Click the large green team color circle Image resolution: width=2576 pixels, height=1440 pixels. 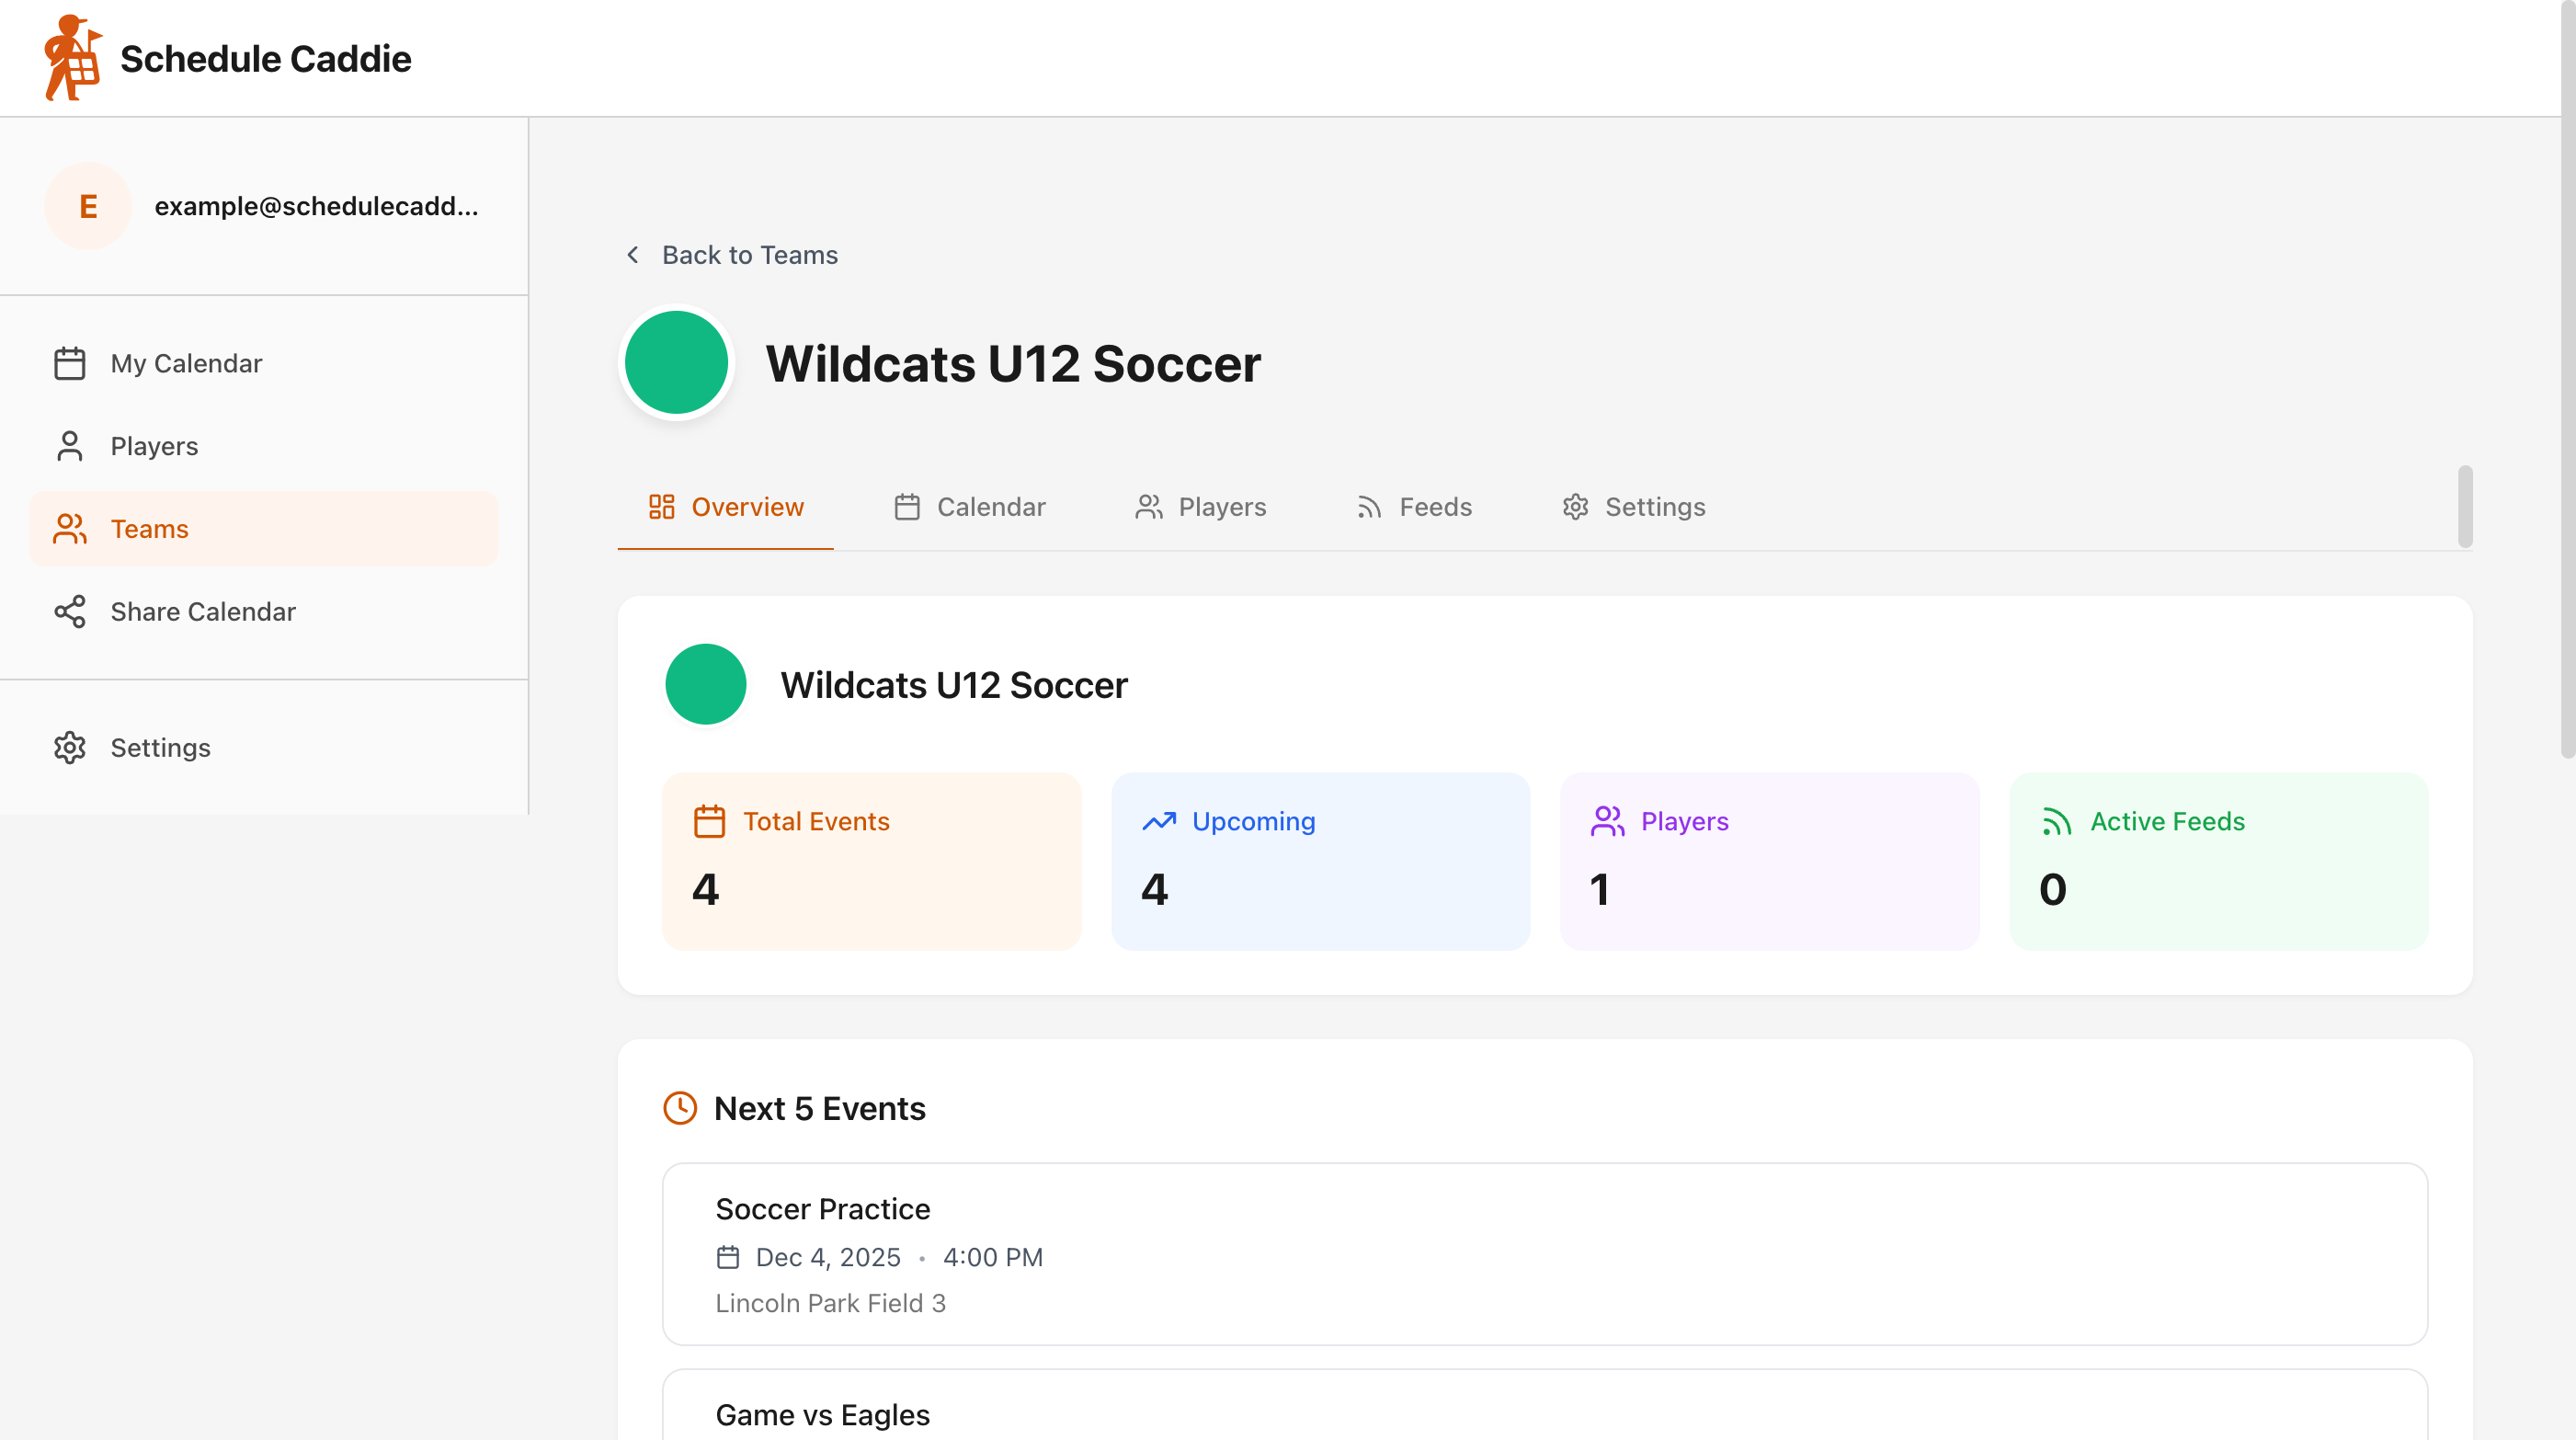[676, 363]
